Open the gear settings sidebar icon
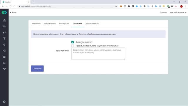188x106 pixels. click(4, 45)
